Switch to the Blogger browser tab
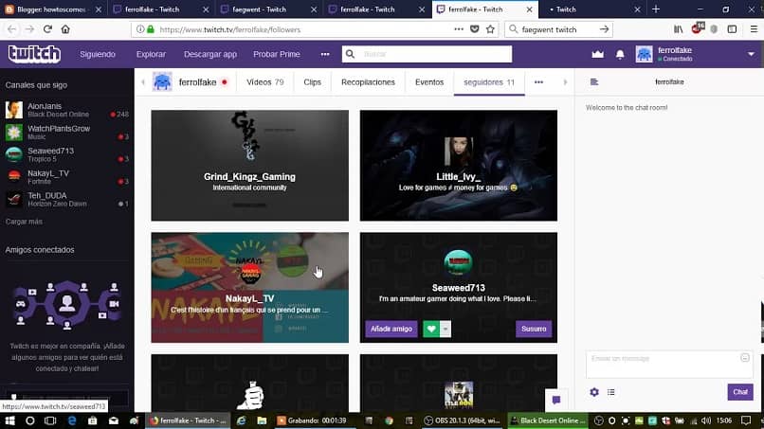764x429 pixels. pos(51,9)
